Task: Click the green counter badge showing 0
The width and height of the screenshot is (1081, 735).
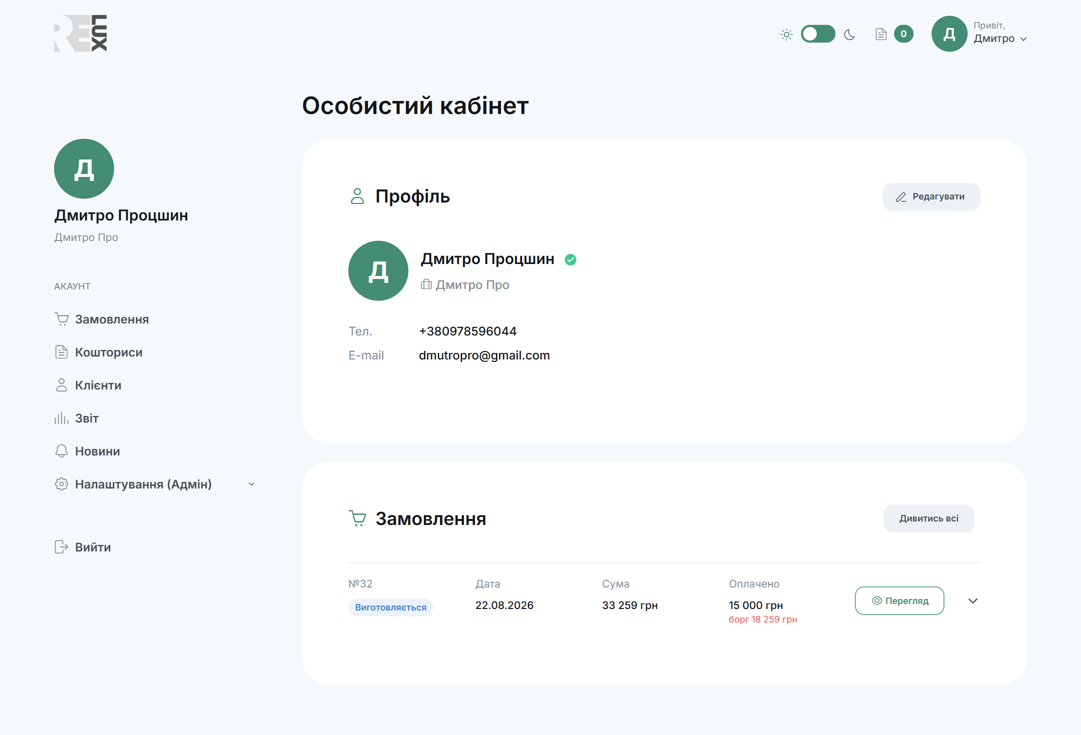Action: click(x=903, y=34)
